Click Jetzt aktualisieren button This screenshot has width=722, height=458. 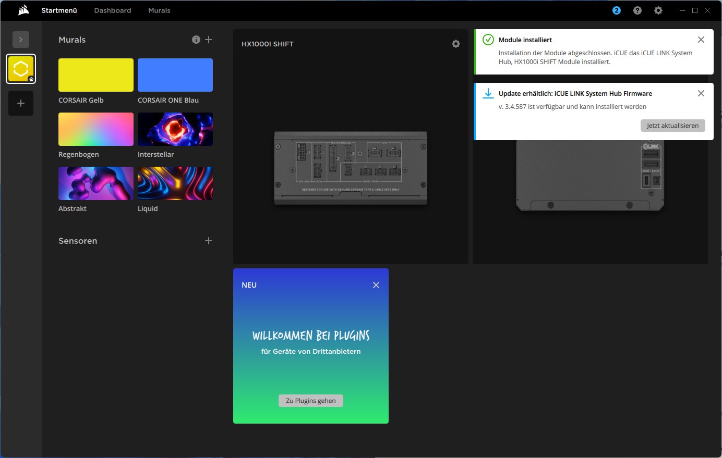click(672, 126)
